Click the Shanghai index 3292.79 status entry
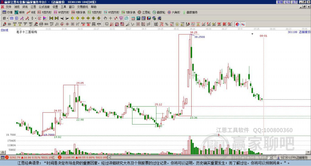Viewport: 311px width, 166px height. [x=30, y=158]
